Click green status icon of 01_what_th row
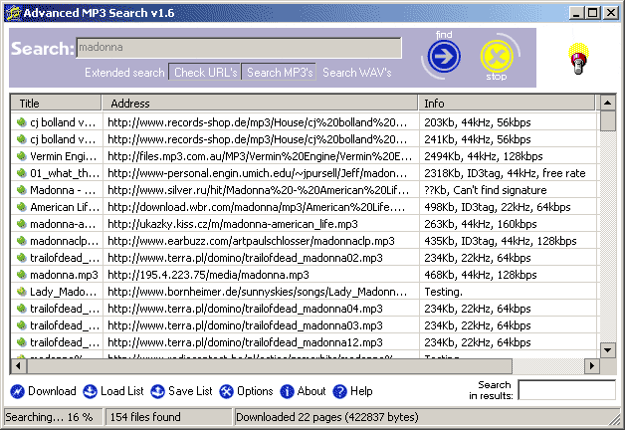The height and width of the screenshot is (430, 625). point(21,173)
